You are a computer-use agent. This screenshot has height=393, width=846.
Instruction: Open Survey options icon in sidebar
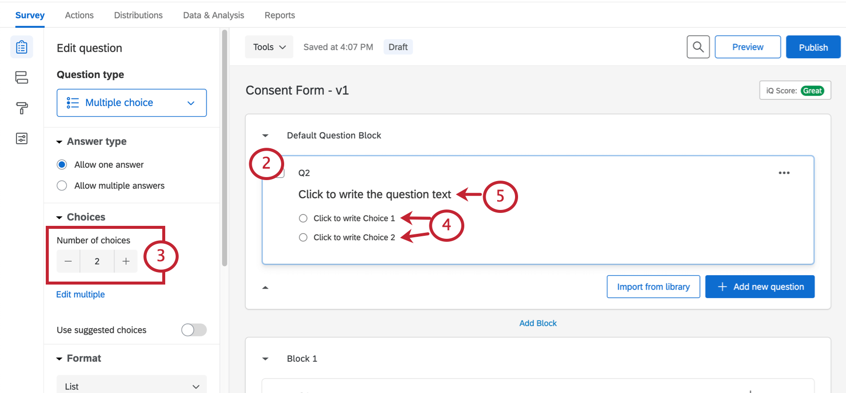click(21, 138)
